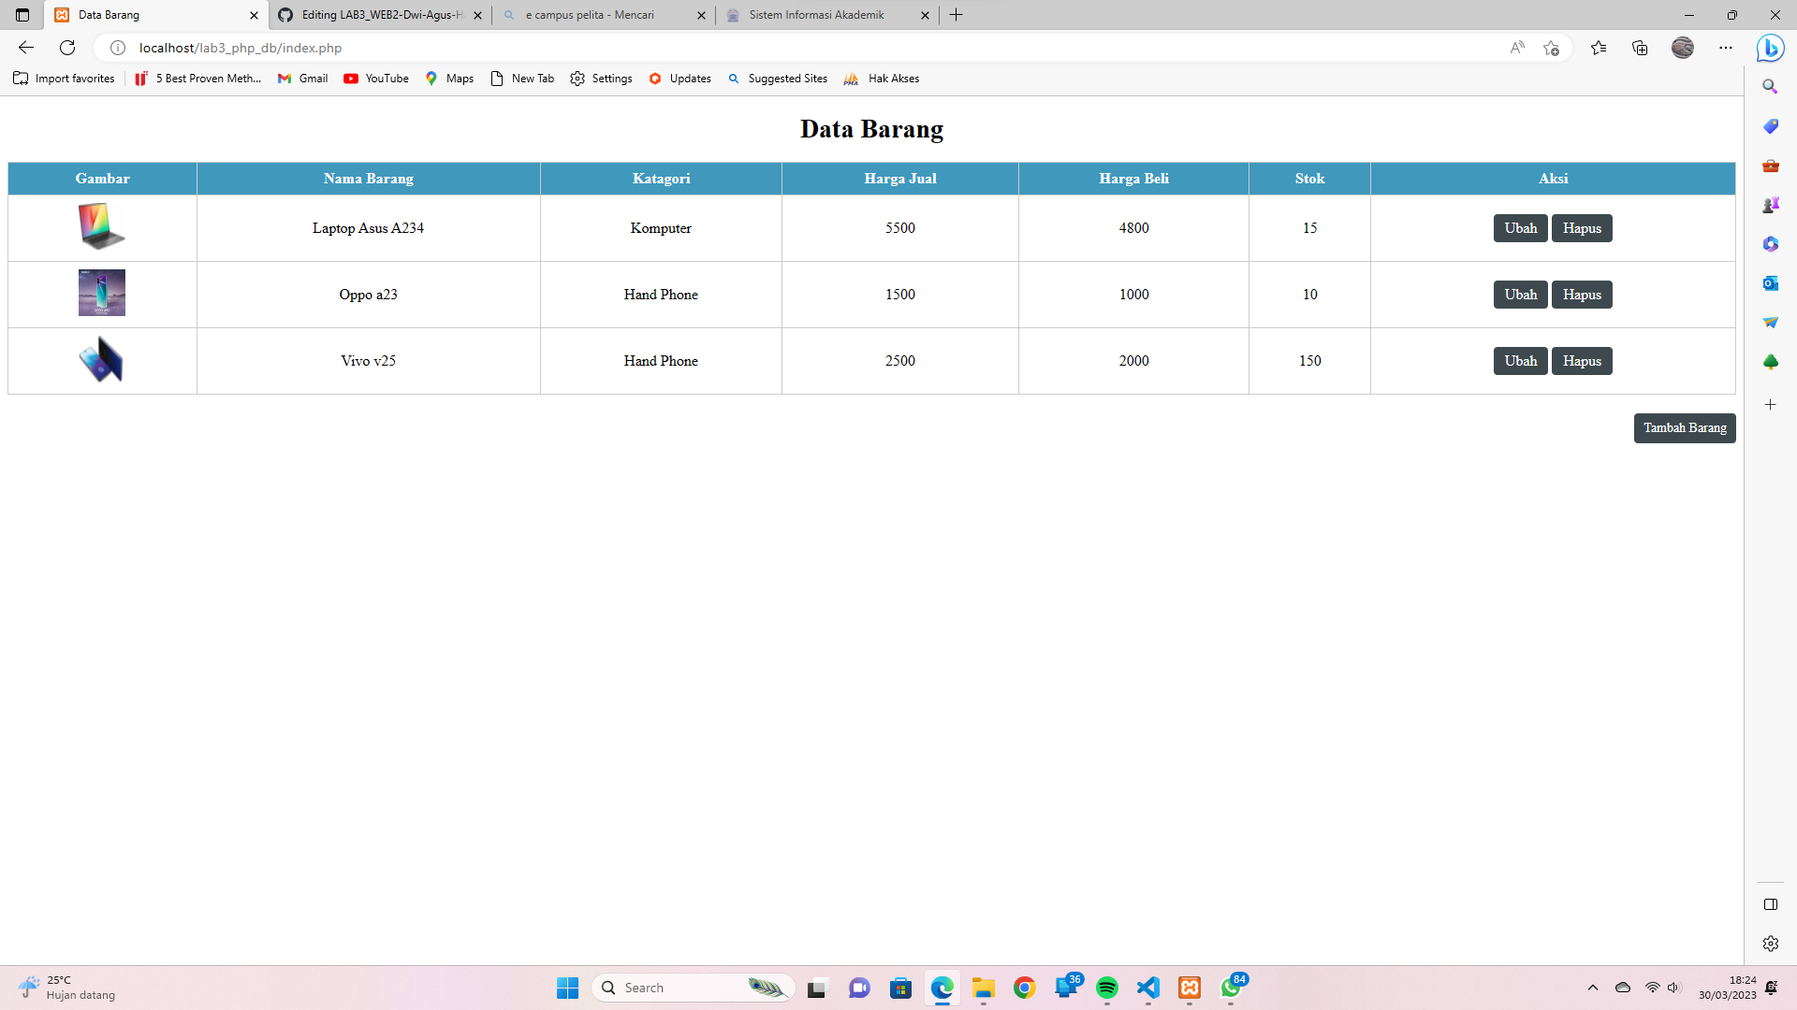This screenshot has width=1797, height=1010.
Task: Open the Games chess icon in the sidebar
Action: (1770, 205)
